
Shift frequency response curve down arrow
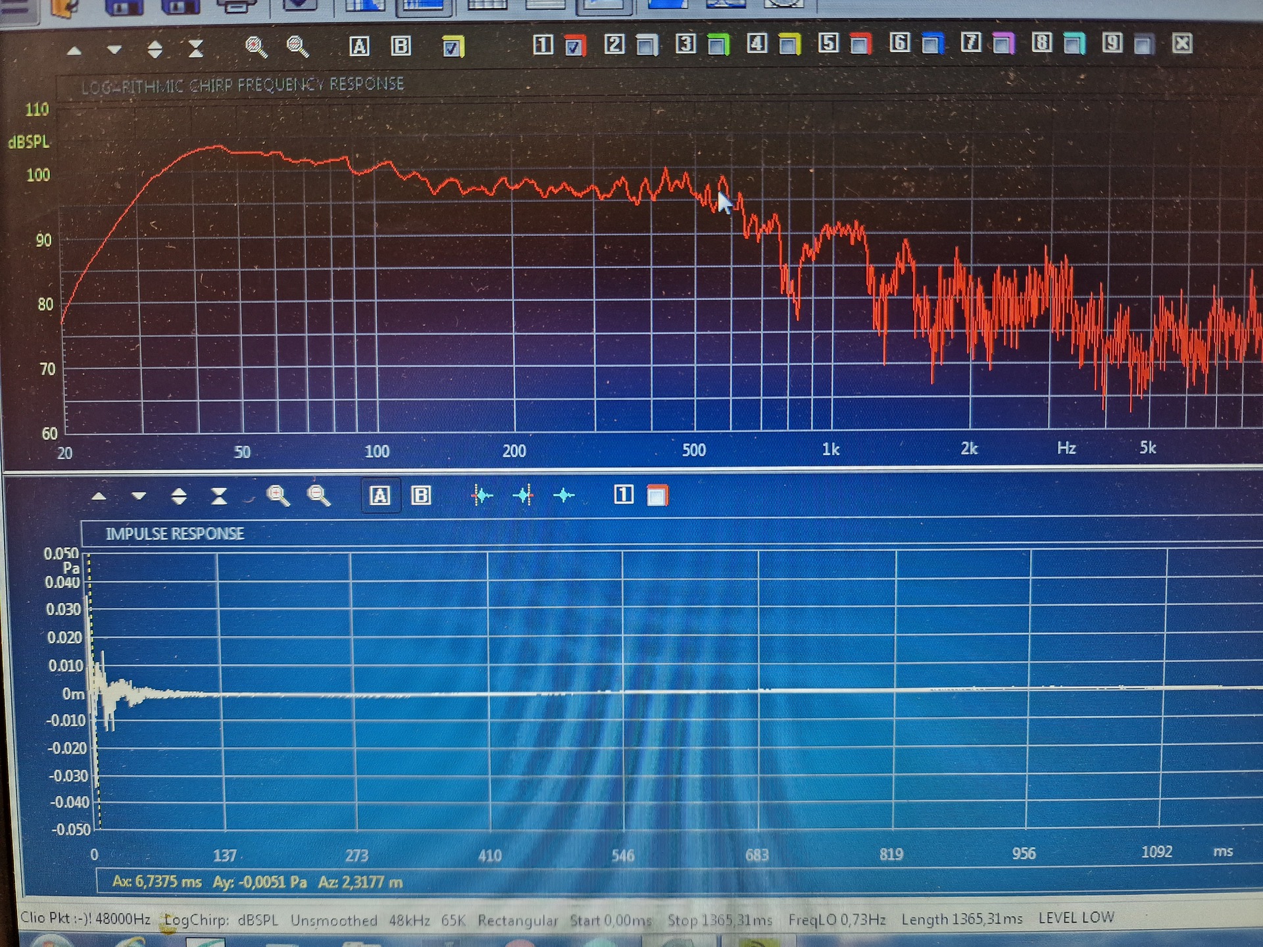coord(114,50)
